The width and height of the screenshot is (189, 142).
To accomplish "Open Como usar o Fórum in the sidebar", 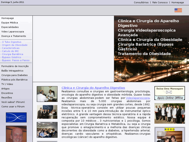I will tap(13, 107).
